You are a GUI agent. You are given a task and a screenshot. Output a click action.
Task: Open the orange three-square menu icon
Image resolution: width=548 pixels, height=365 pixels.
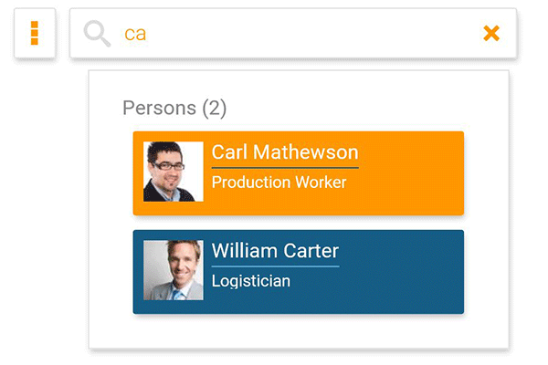coord(35,33)
